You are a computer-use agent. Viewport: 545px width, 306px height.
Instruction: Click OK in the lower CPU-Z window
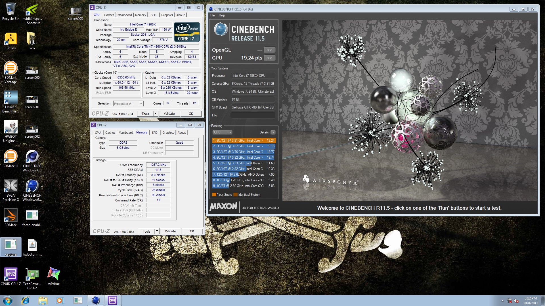click(x=192, y=231)
